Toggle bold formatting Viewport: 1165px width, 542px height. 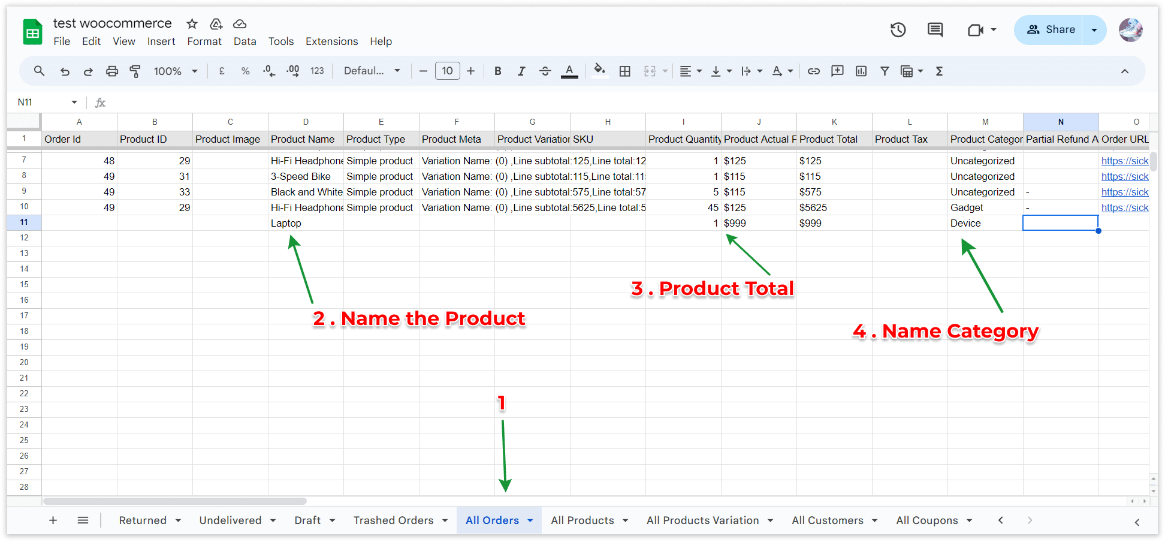click(497, 71)
